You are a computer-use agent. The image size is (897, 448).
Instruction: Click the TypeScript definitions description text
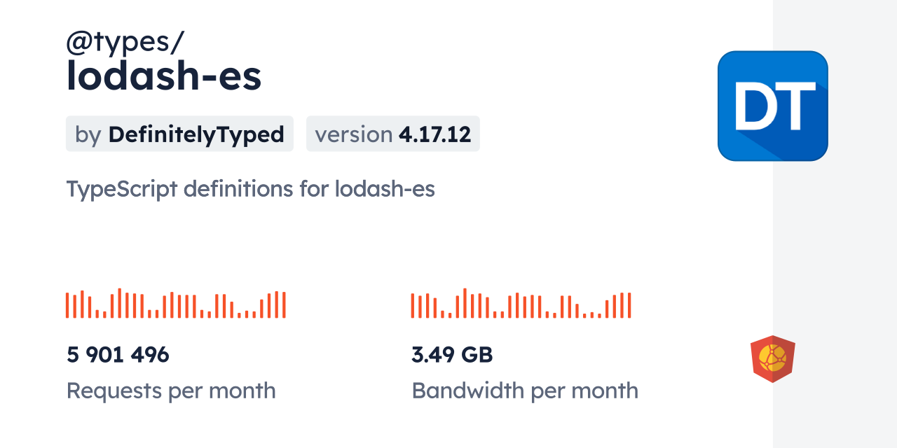pos(250,189)
